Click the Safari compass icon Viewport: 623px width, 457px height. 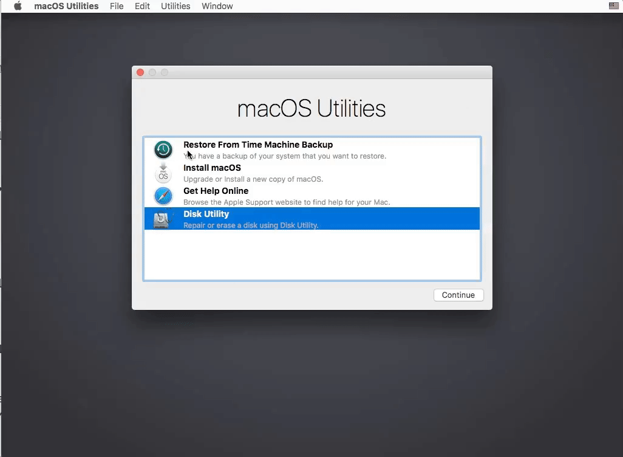pos(163,196)
